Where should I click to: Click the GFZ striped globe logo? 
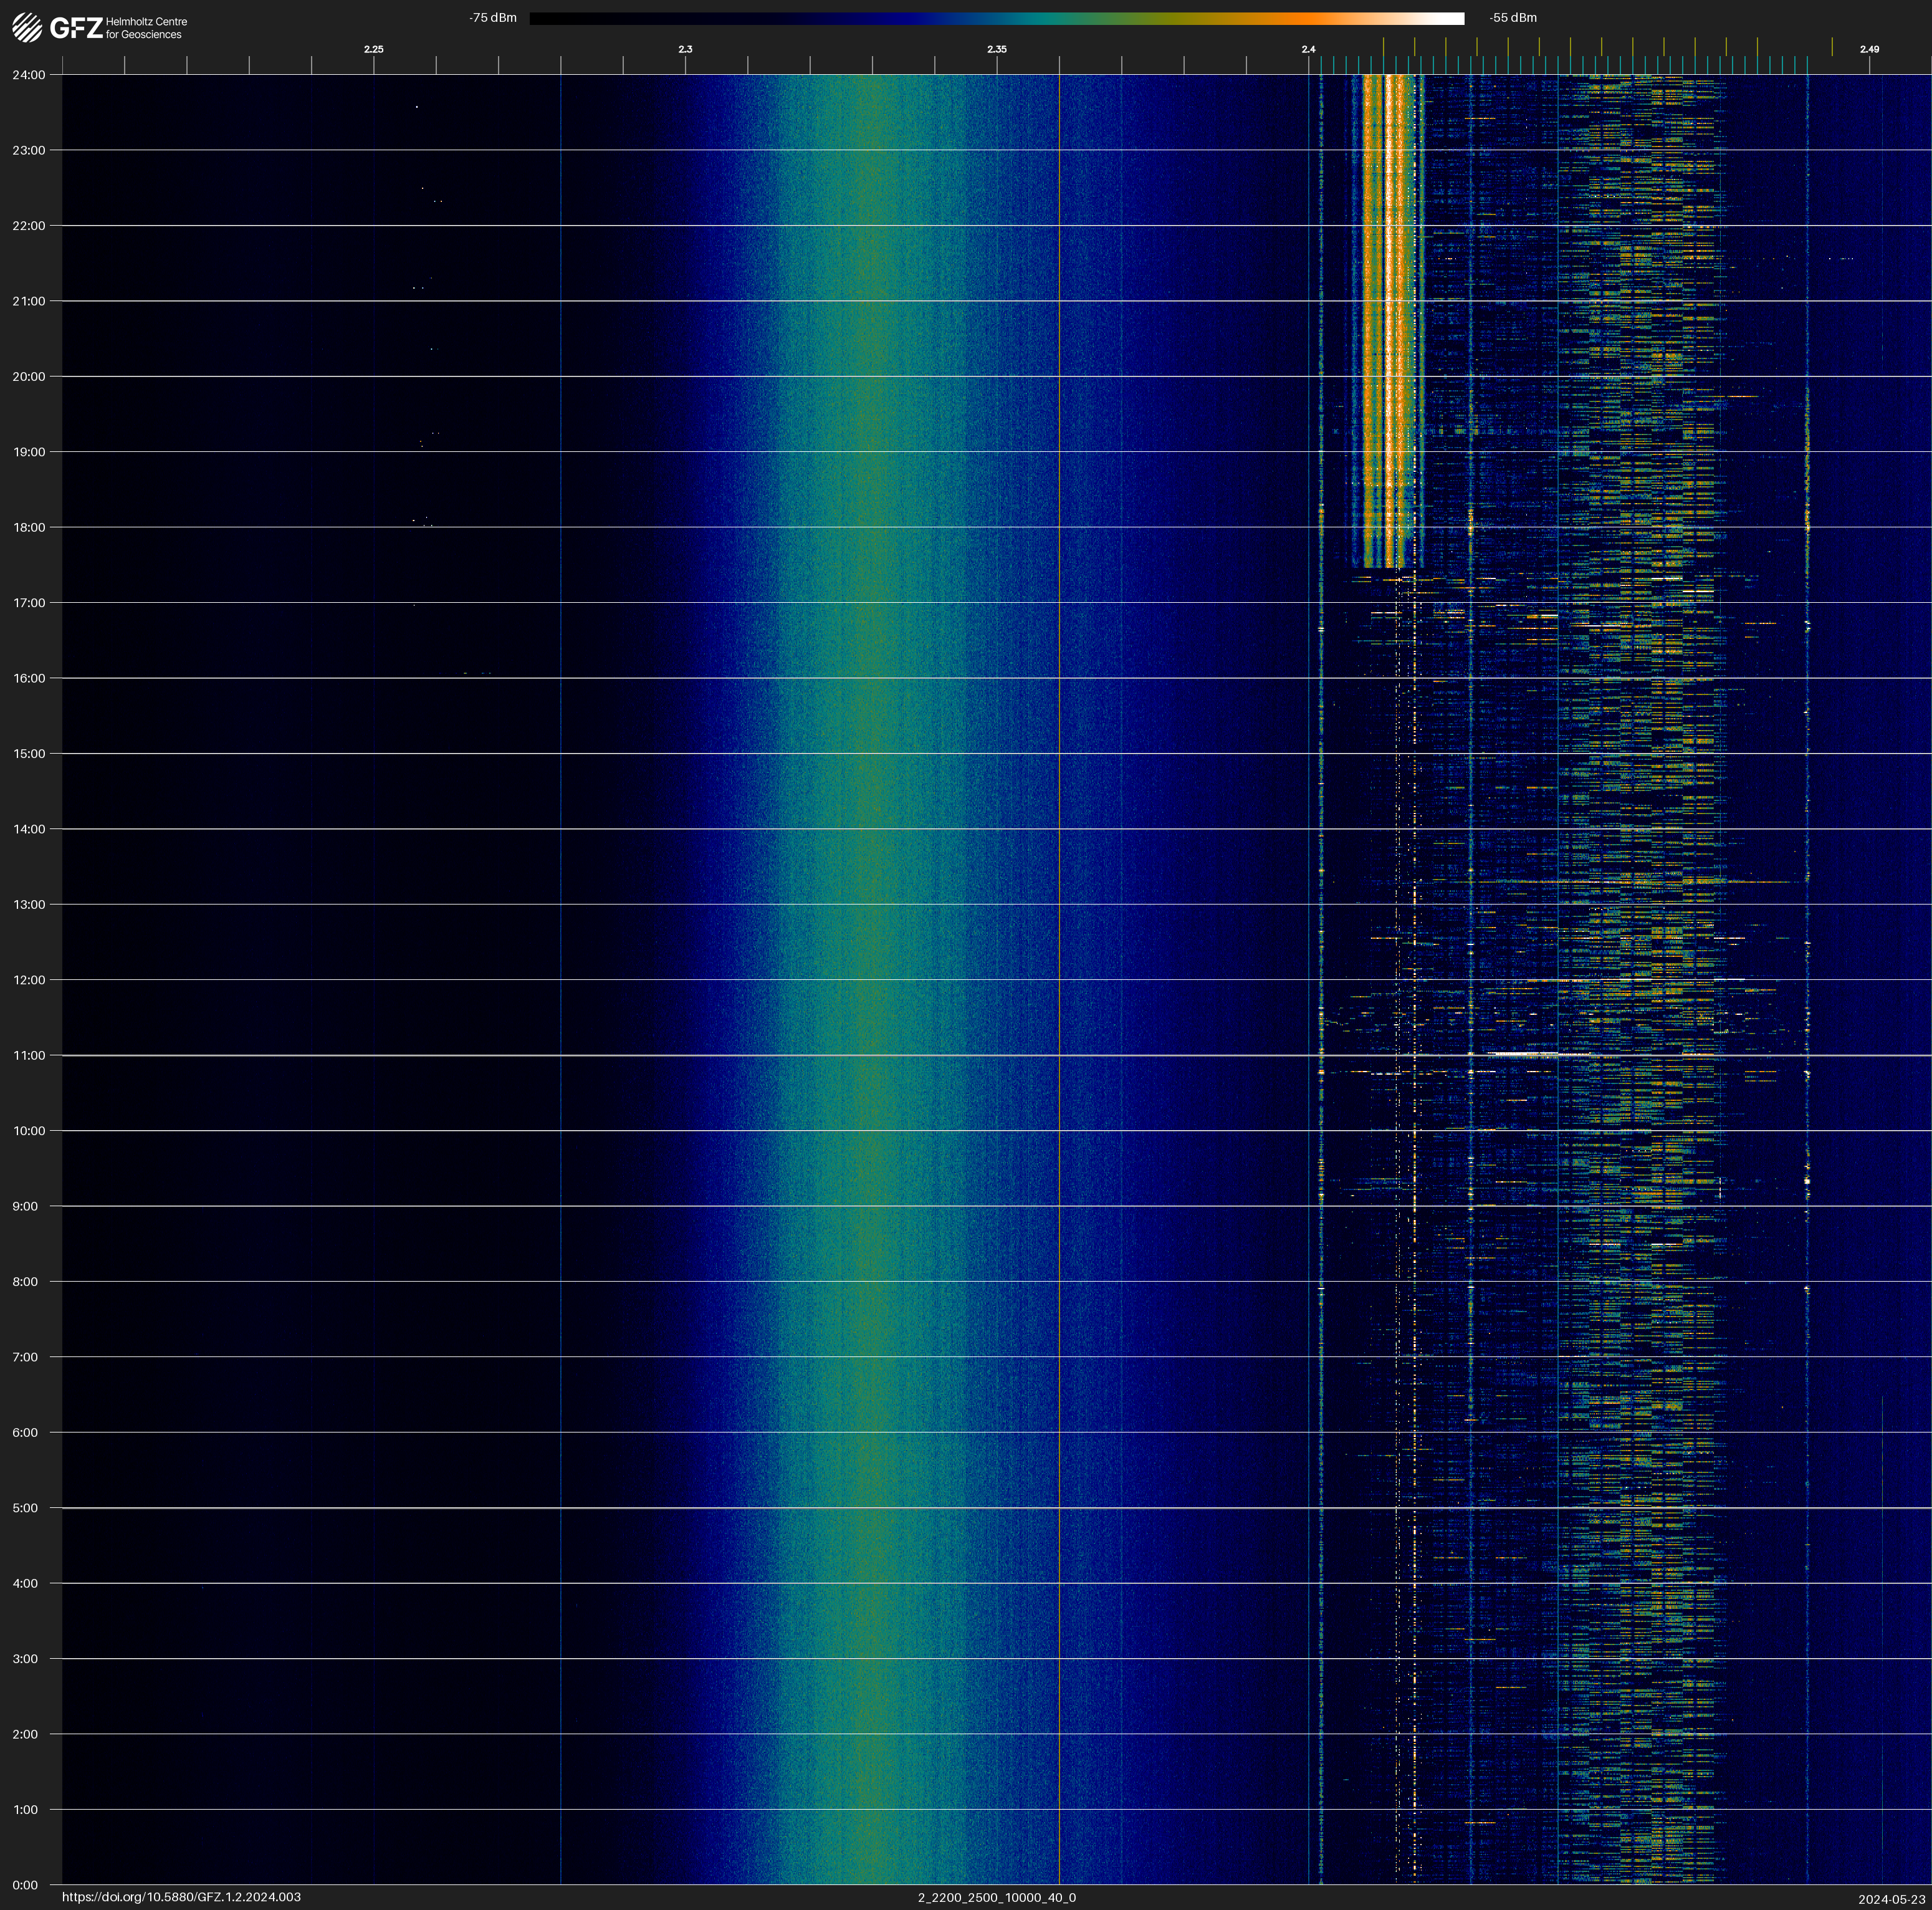click(x=27, y=28)
